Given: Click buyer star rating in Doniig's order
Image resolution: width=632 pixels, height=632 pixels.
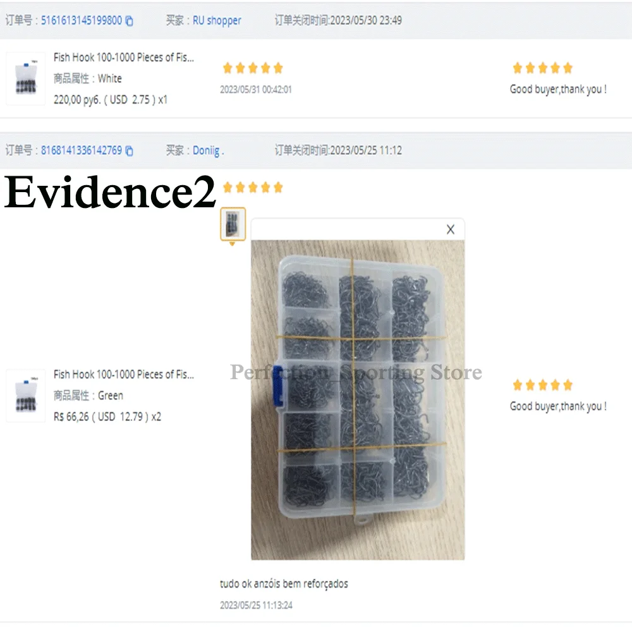Looking at the screenshot, I should (x=253, y=188).
